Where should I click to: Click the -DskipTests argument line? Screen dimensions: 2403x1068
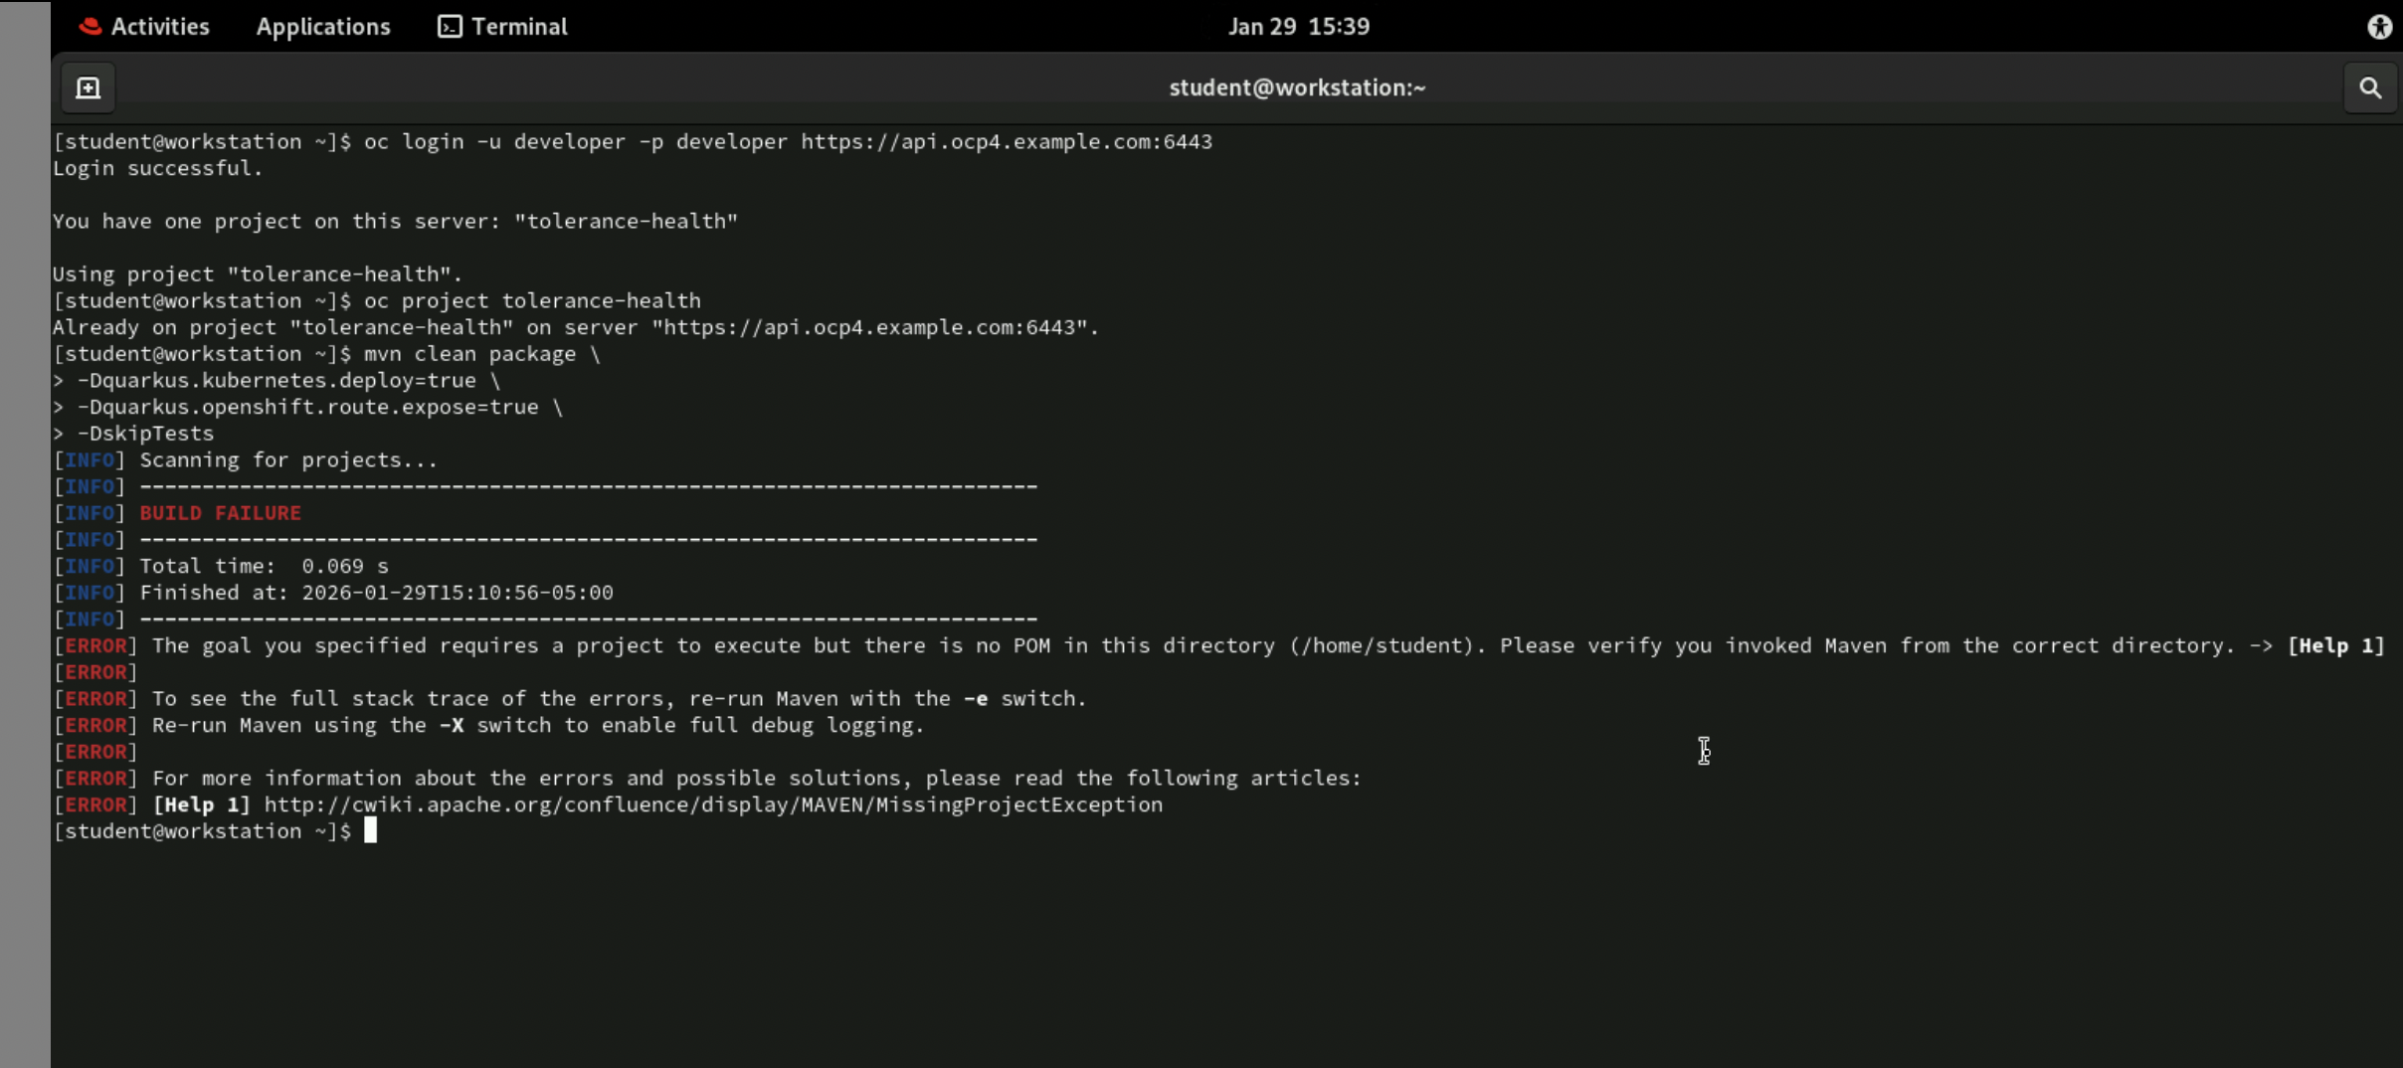click(145, 434)
